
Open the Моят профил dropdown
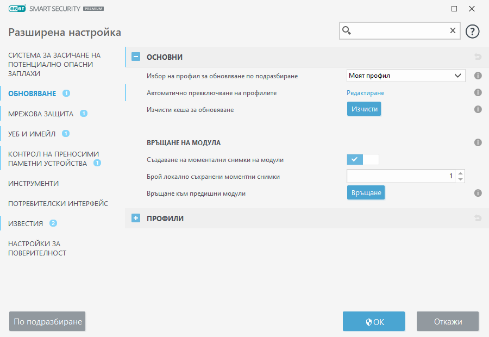tap(406, 76)
